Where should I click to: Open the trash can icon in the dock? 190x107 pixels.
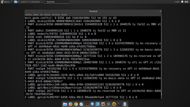tap(125, 104)
